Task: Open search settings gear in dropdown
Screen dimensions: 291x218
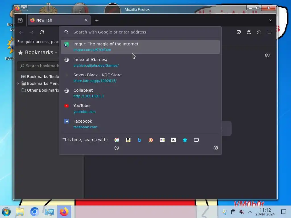Action: pos(215,148)
